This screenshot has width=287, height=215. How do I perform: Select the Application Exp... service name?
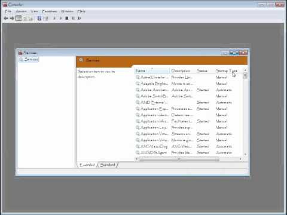coord(154,109)
